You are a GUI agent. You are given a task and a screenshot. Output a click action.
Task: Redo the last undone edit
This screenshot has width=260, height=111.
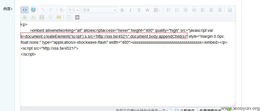(x=51, y=10)
